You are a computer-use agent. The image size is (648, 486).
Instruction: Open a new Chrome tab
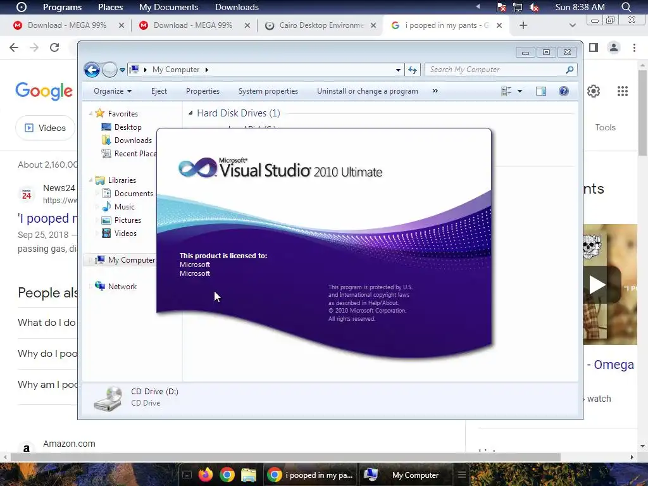point(523,25)
